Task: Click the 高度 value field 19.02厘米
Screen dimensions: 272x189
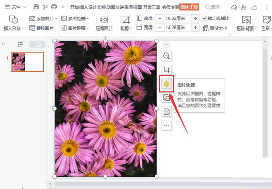Action: pyautogui.click(x=177, y=18)
